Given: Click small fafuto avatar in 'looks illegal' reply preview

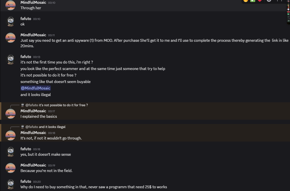Looking at the screenshot, I should [23, 127].
